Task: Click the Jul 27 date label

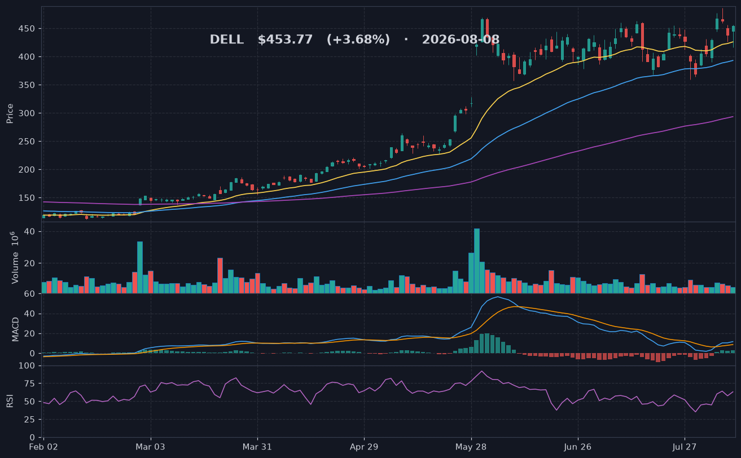Action: [x=685, y=447]
